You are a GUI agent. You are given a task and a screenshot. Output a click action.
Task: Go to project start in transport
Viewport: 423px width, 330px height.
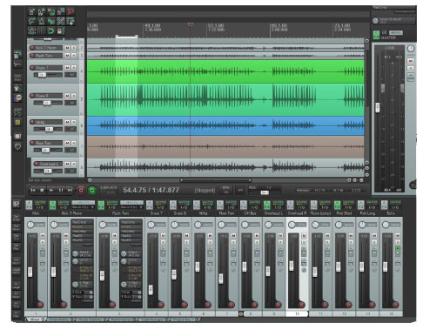click(33, 191)
